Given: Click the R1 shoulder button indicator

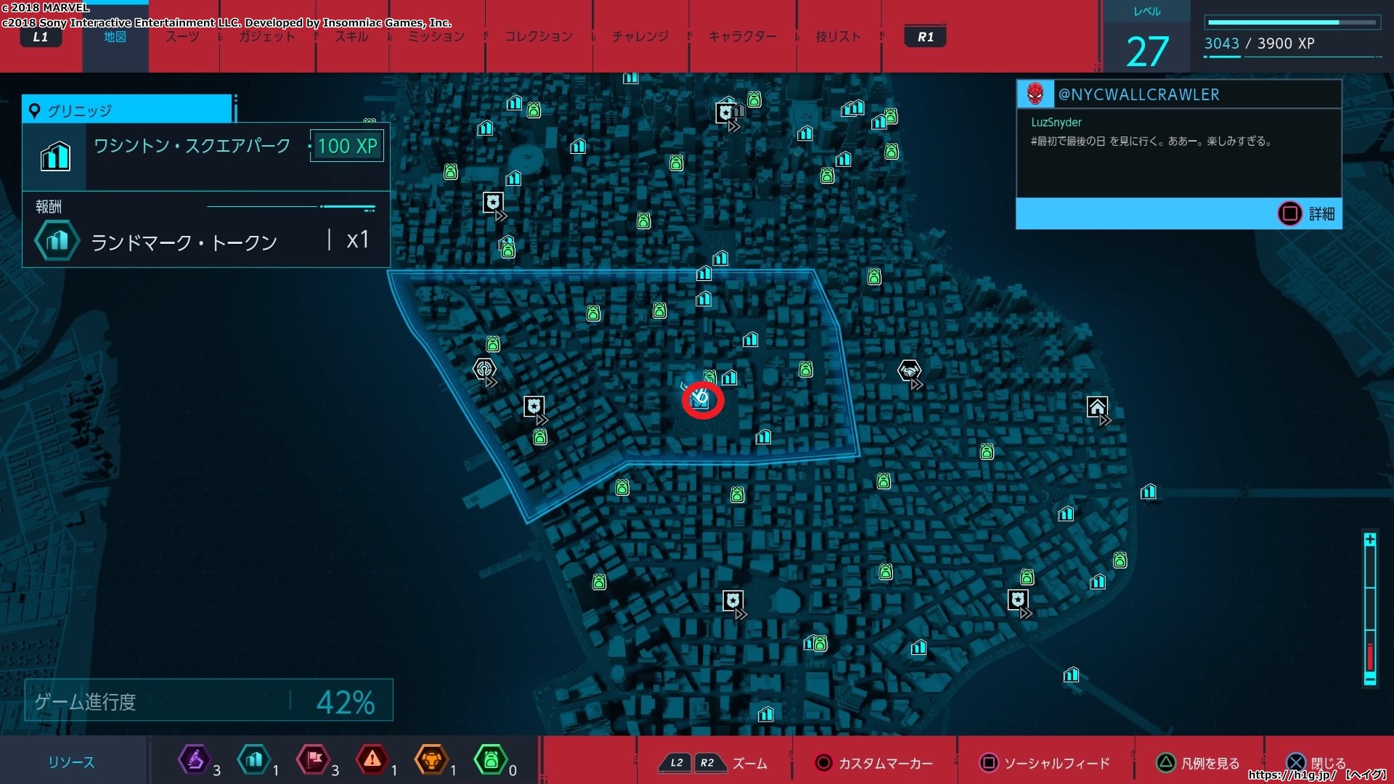Looking at the screenshot, I should click(x=926, y=37).
